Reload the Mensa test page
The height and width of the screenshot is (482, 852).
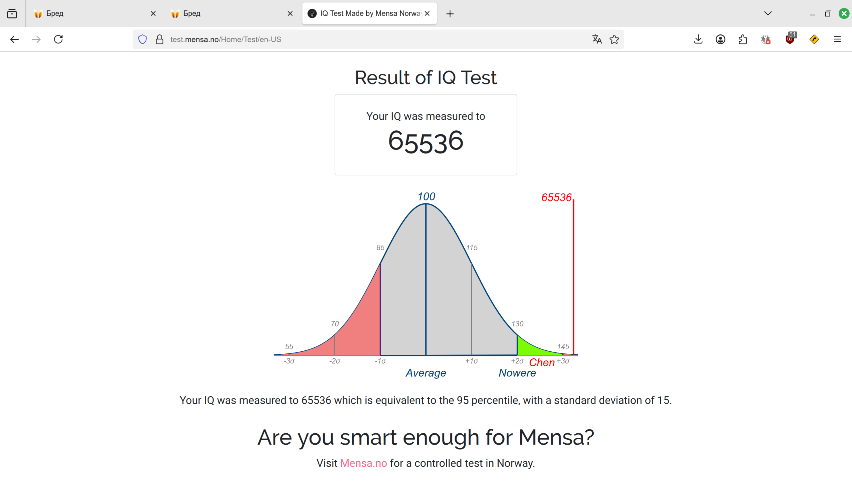[x=58, y=40]
